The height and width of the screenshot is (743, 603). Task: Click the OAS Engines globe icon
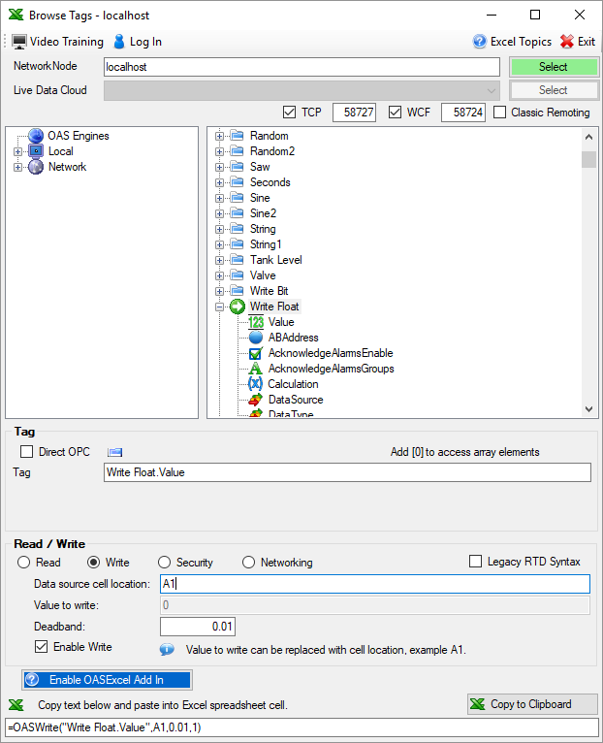click(x=36, y=136)
